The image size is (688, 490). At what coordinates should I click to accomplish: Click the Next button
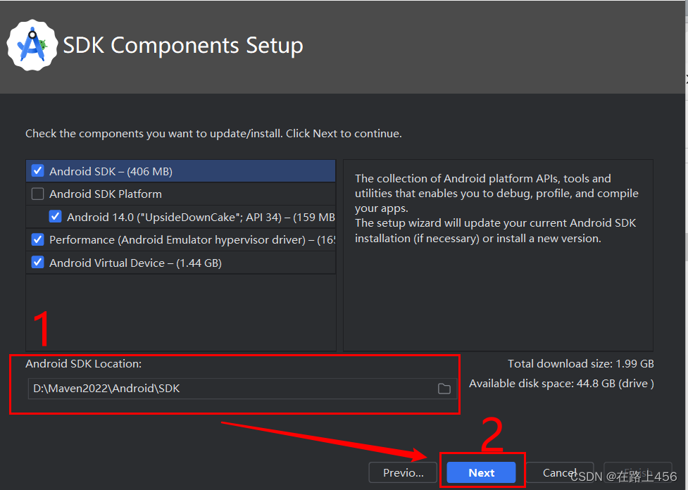[x=482, y=472]
